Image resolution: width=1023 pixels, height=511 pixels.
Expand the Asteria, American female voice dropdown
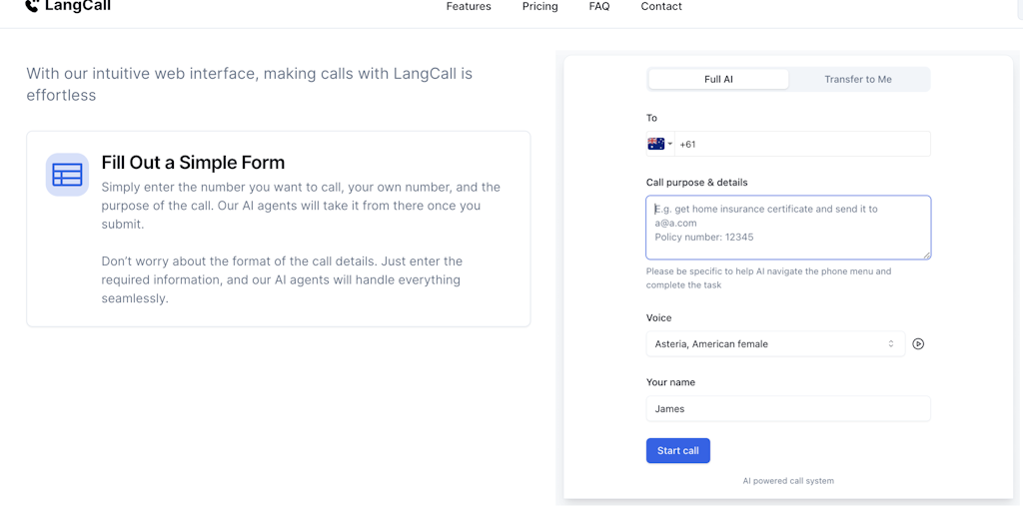pyautogui.click(x=775, y=344)
